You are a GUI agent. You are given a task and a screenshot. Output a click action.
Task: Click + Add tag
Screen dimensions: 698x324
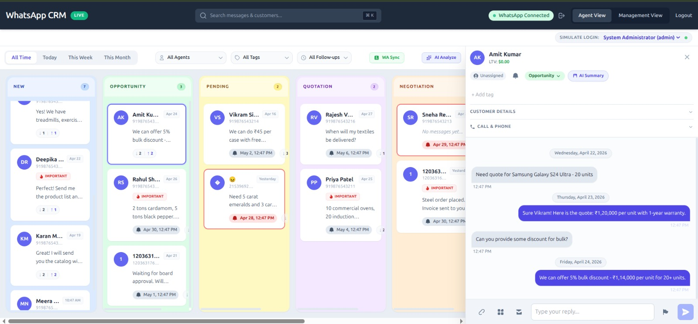pos(482,95)
